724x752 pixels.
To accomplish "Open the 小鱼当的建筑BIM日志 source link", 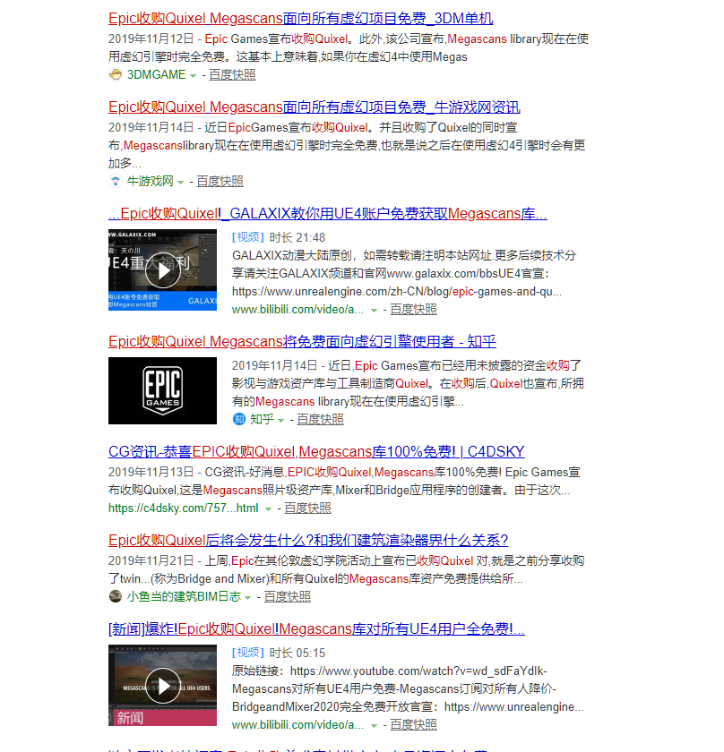I will pyautogui.click(x=184, y=597).
